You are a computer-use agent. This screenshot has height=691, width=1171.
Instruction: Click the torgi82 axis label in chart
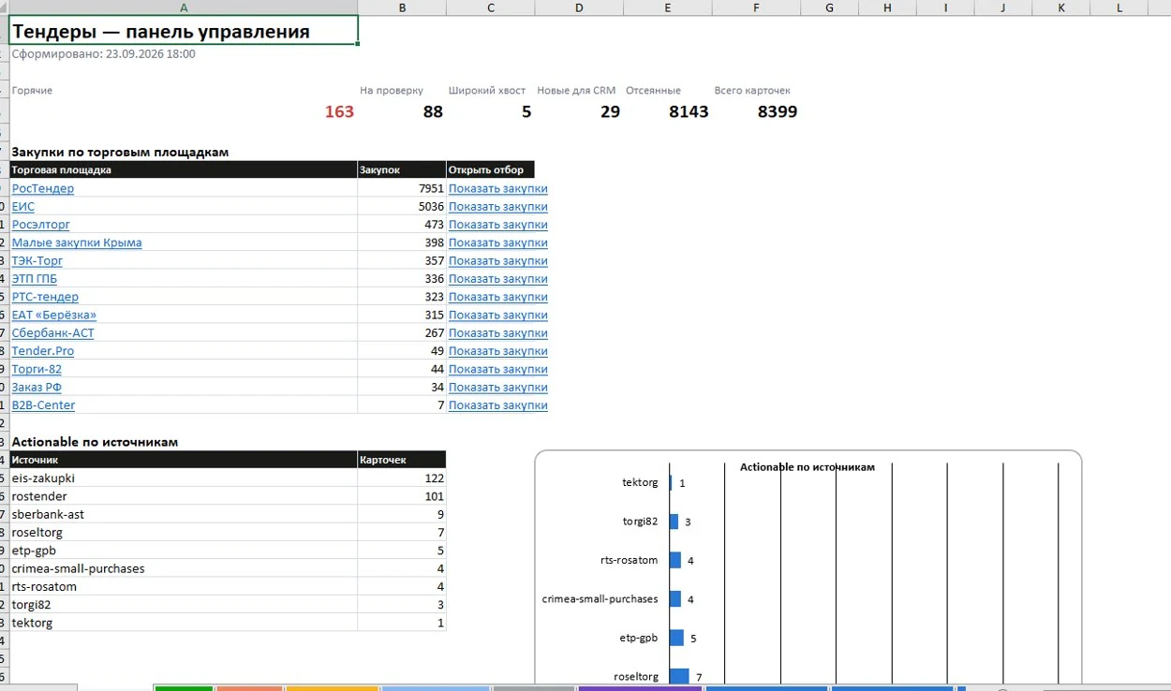[641, 522]
